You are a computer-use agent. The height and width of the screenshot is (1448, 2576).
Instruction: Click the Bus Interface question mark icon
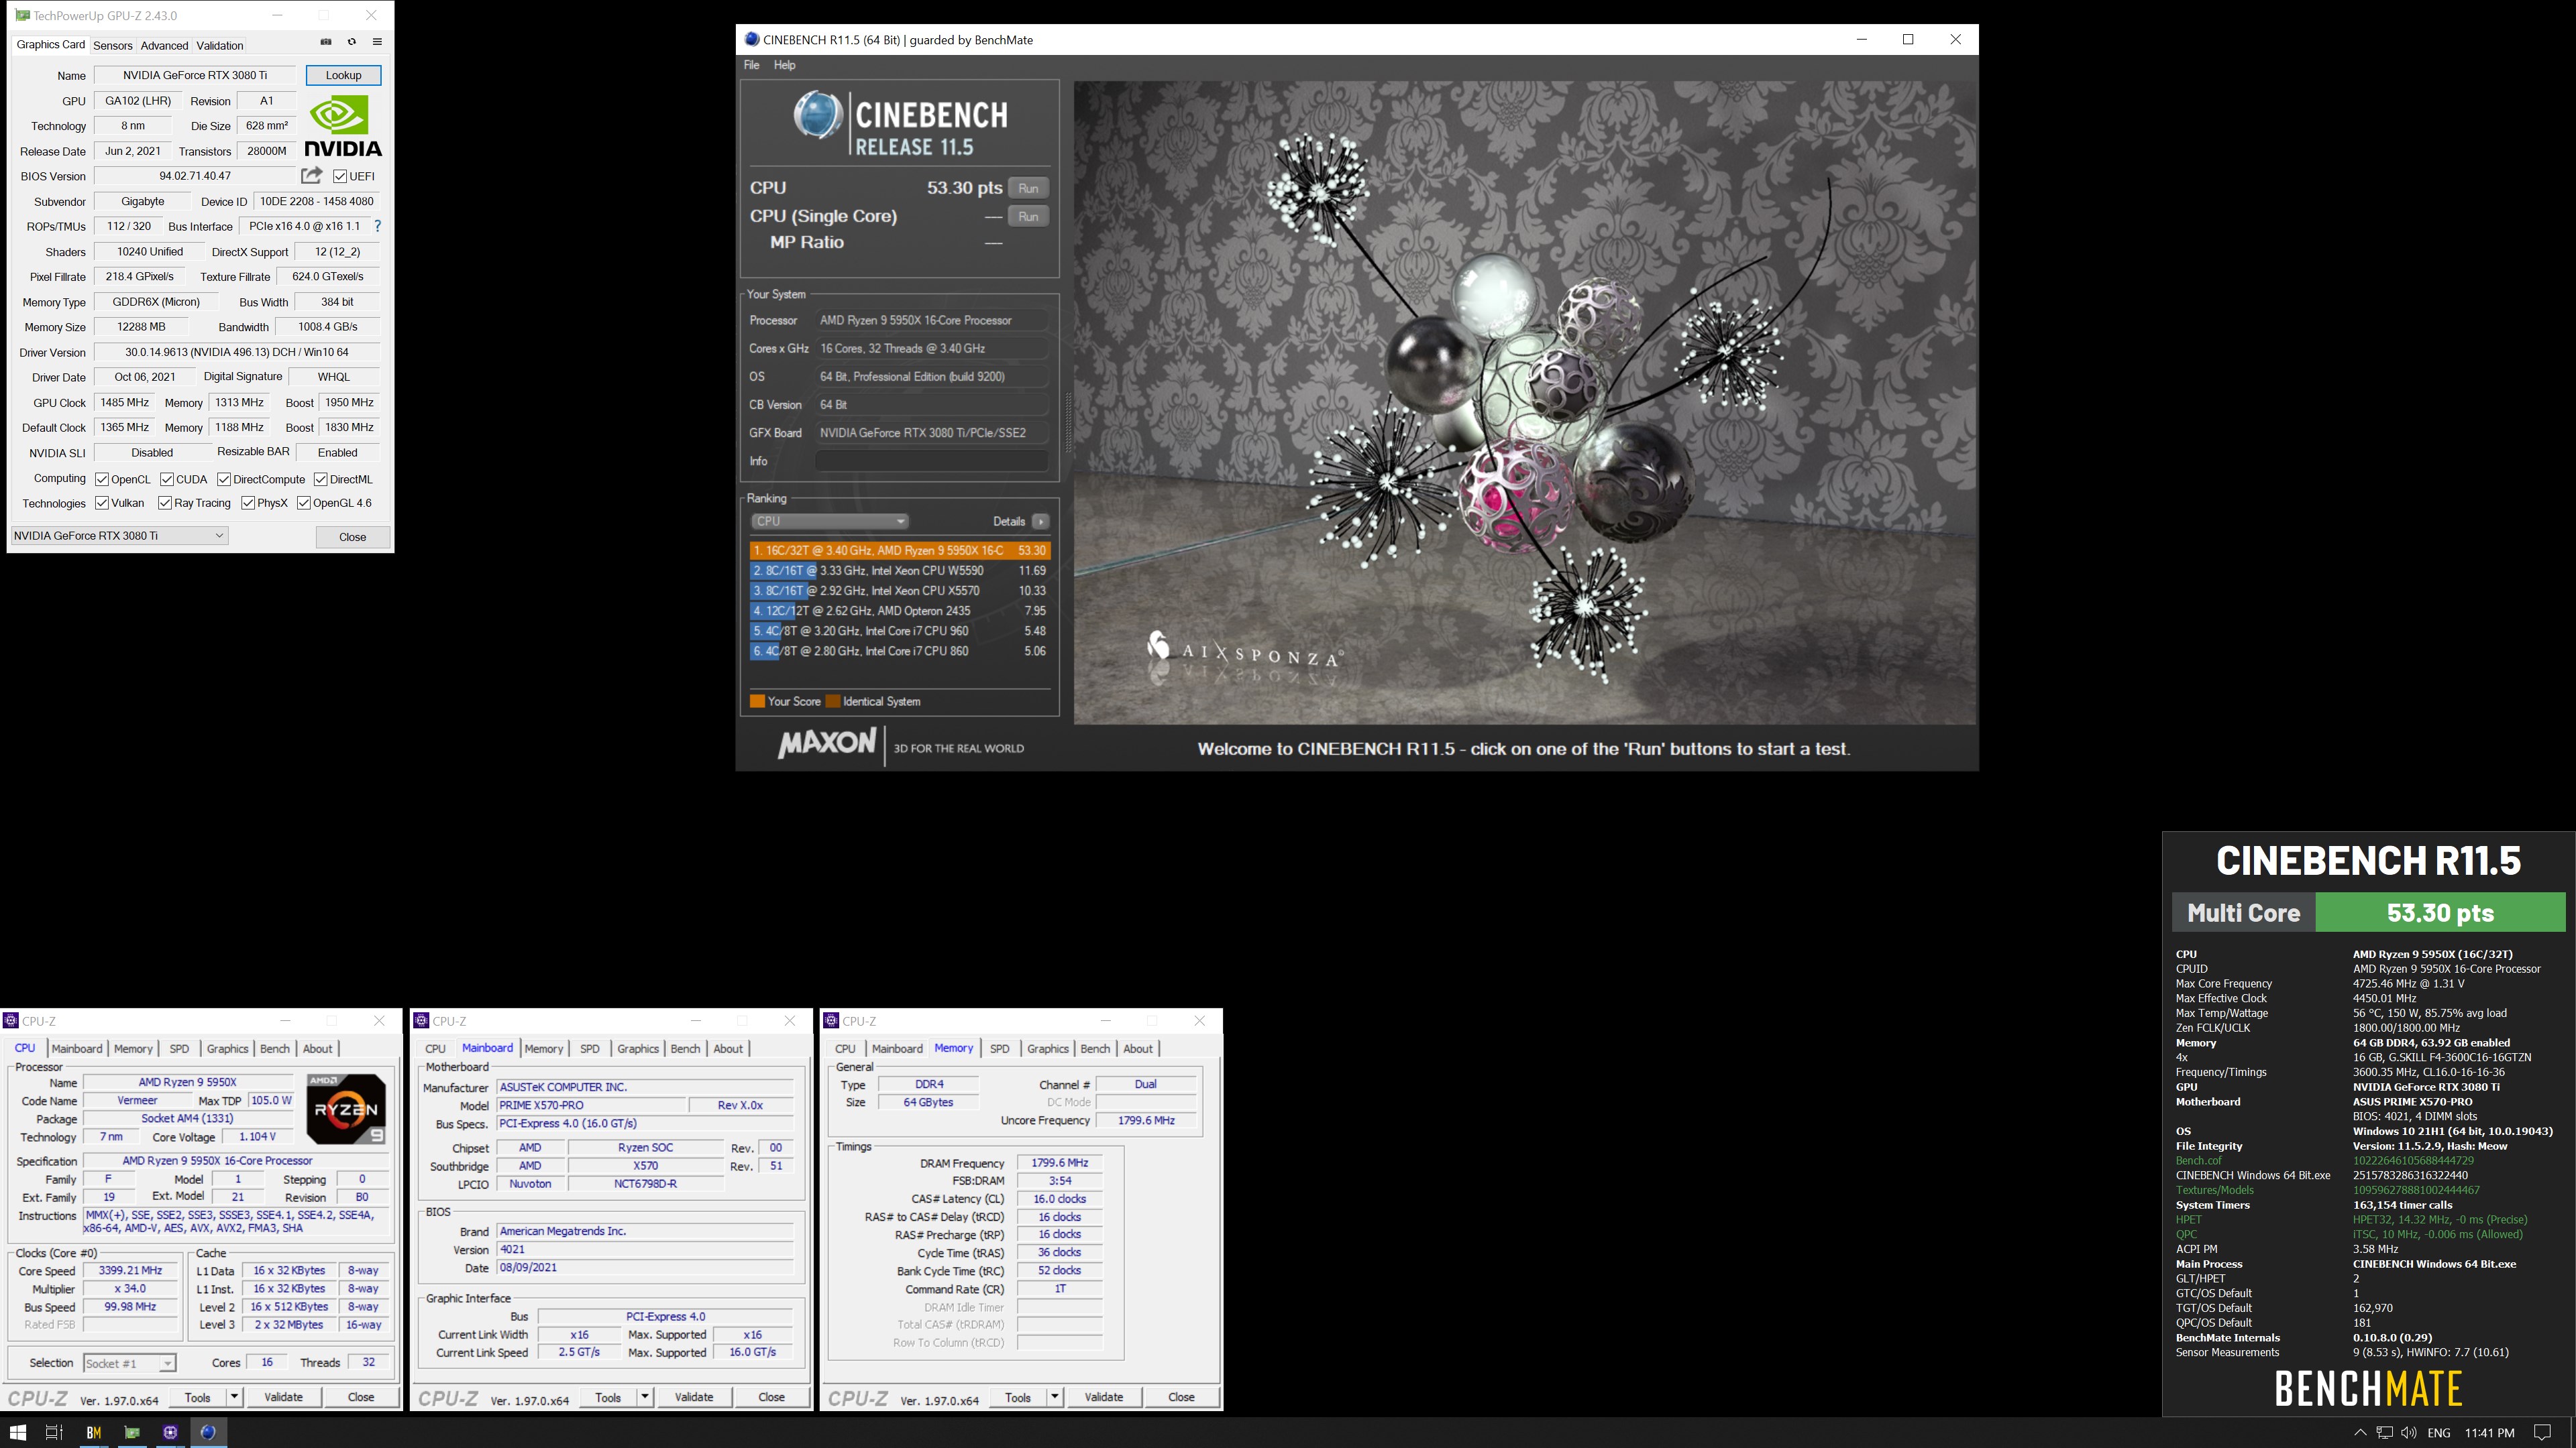(x=377, y=227)
